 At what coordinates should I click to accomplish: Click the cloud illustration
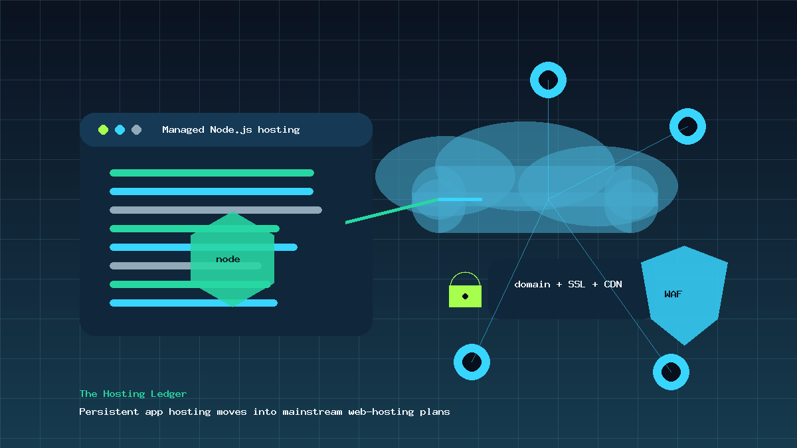click(527, 178)
